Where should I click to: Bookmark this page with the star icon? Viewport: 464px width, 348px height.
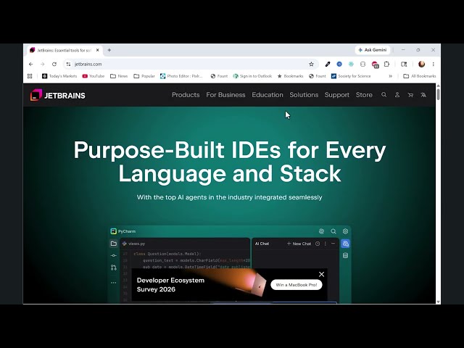point(311,65)
